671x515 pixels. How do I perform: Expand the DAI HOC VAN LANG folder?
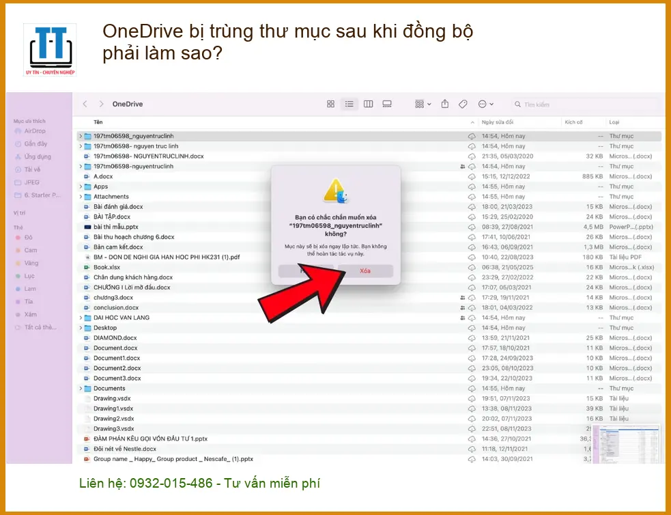pos(81,318)
